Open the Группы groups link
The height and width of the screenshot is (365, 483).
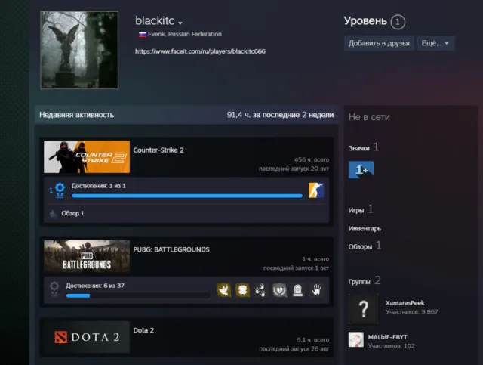click(x=359, y=281)
